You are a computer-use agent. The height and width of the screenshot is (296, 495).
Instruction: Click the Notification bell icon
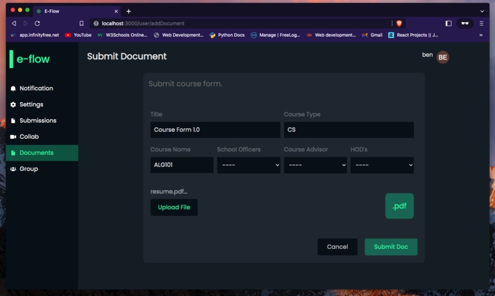coord(13,88)
